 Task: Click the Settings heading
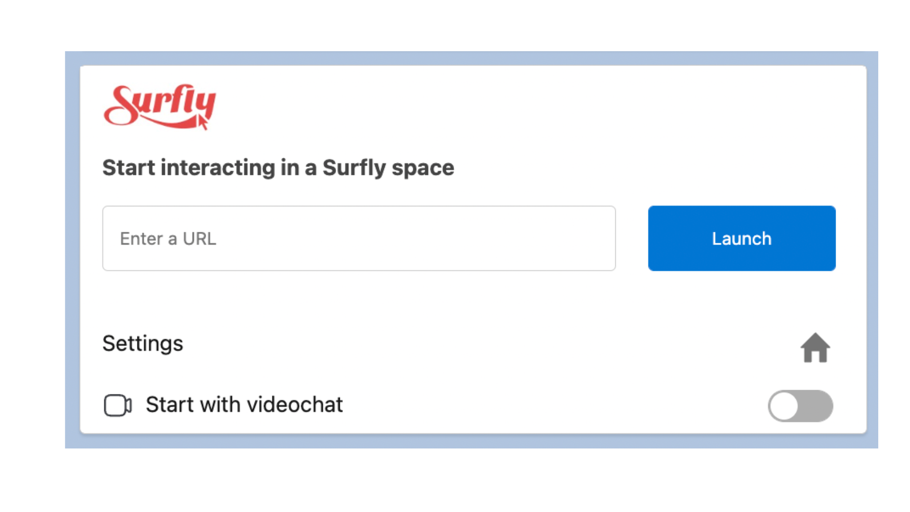pos(143,343)
